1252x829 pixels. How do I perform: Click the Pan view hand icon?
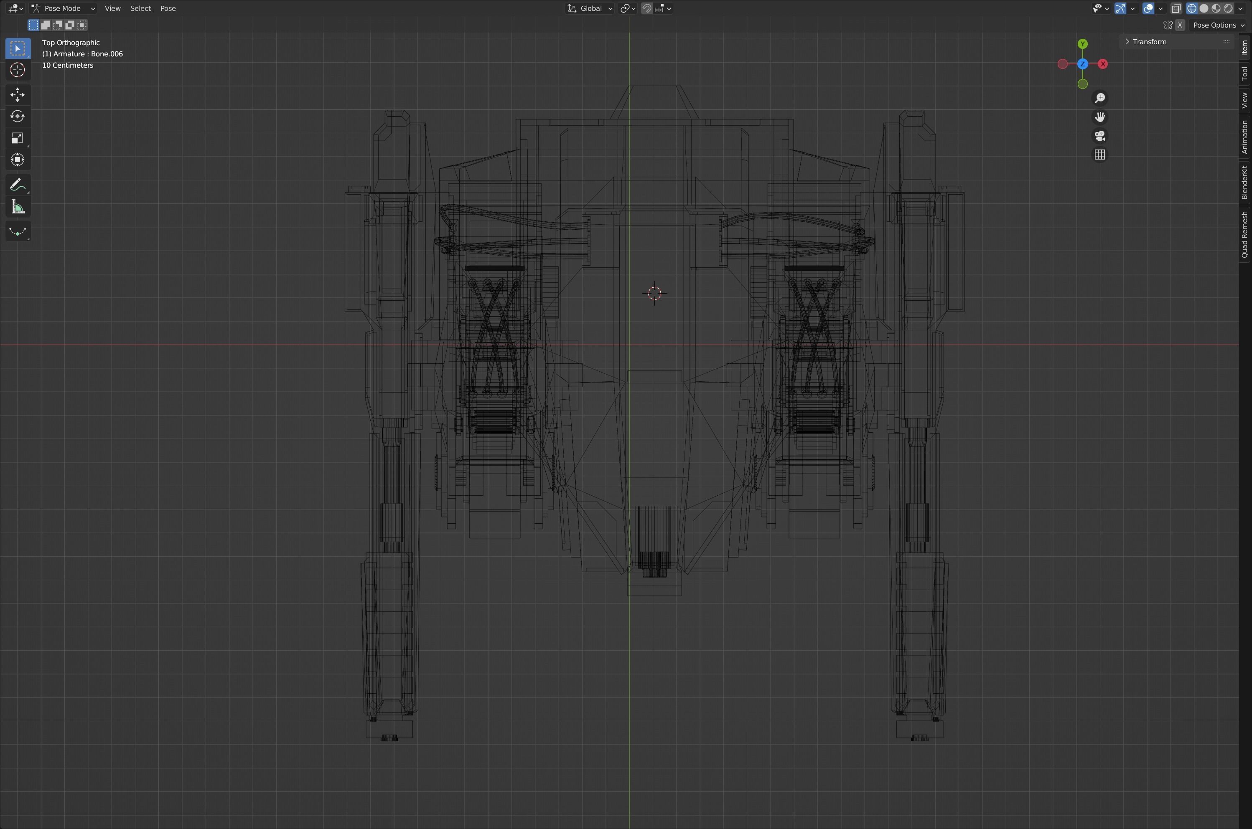[x=1099, y=117]
